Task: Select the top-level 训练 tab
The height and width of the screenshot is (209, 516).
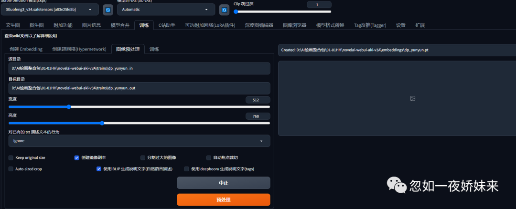Action: click(144, 25)
